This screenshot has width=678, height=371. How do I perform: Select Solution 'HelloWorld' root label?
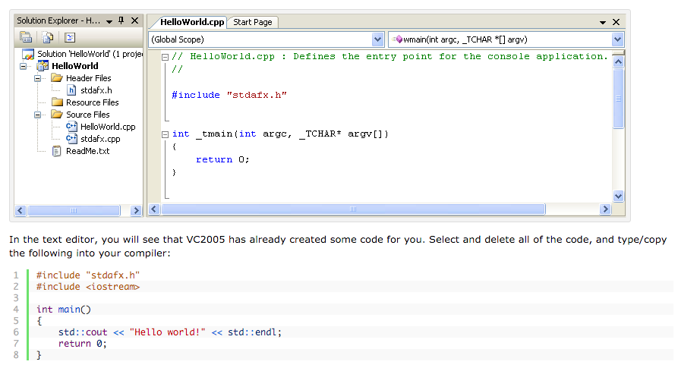tap(90, 54)
